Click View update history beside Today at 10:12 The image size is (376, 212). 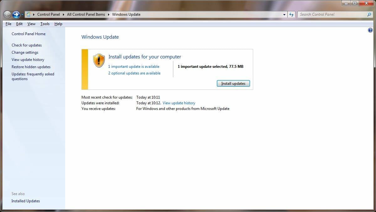pos(179,103)
